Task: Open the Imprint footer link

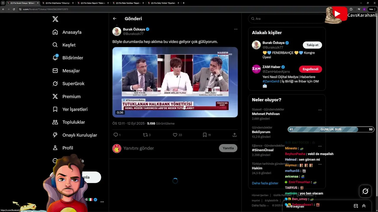Action: point(256,201)
